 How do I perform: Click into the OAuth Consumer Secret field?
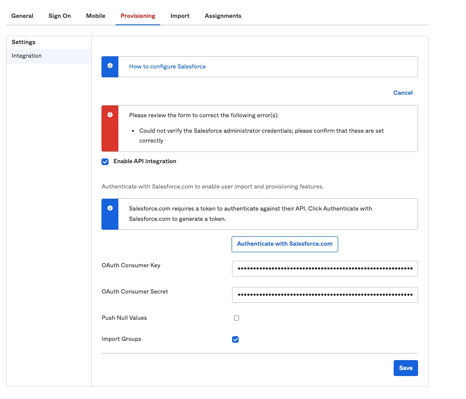pyautogui.click(x=325, y=295)
